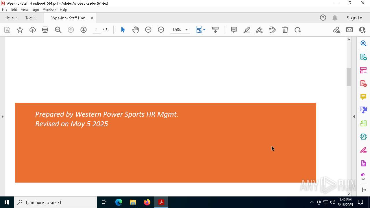Open the Find text magnifier
Viewport: 370px width, 208px height.
(58, 30)
